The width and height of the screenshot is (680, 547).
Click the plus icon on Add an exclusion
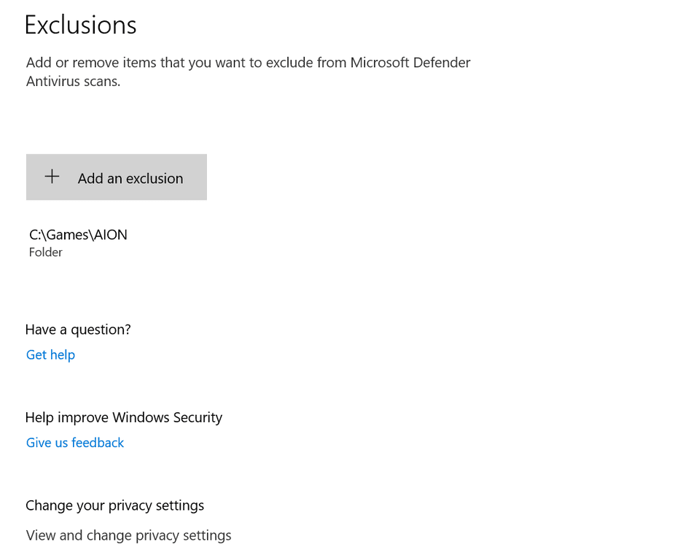point(52,176)
